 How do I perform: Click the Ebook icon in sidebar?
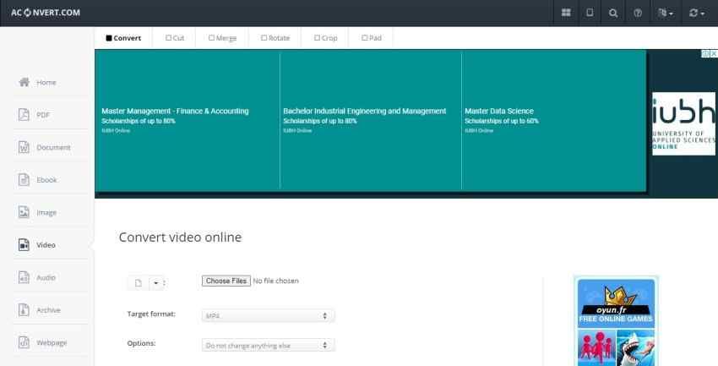click(x=24, y=179)
